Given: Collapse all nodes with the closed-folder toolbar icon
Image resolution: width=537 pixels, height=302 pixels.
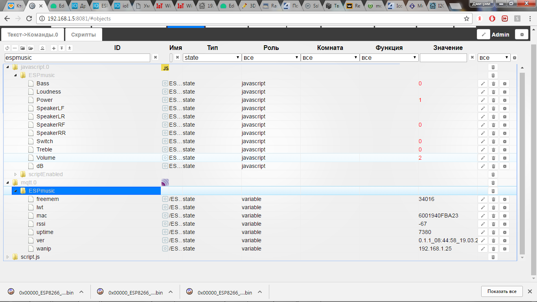Looking at the screenshot, I should pyautogui.click(x=23, y=48).
